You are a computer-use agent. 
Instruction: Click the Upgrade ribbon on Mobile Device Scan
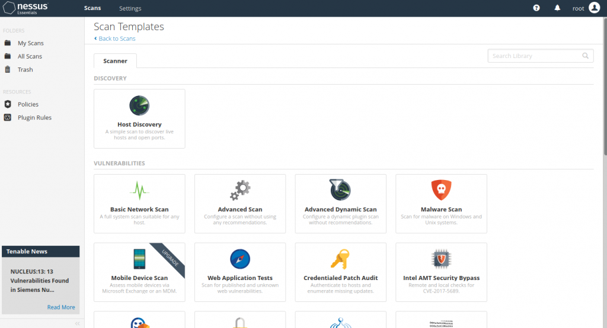pos(170,258)
